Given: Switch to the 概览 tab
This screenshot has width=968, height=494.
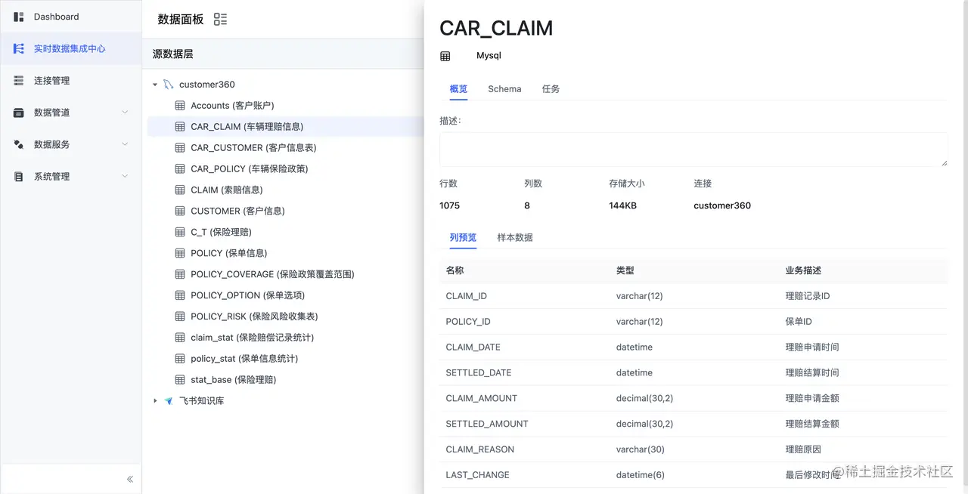Looking at the screenshot, I should 458,89.
